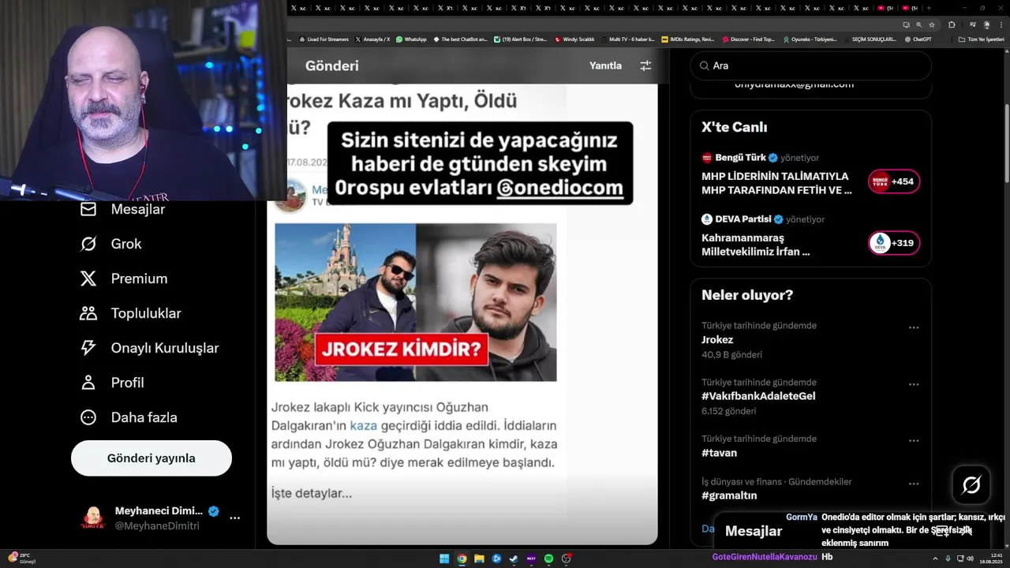Screen dimensions: 1010x568
Task: Open the Multi TV - 6 haber bookmark
Action: point(627,39)
